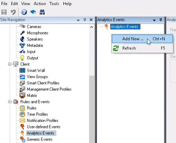
Task: Collapse the Rules and Events node
Action: 10,101
